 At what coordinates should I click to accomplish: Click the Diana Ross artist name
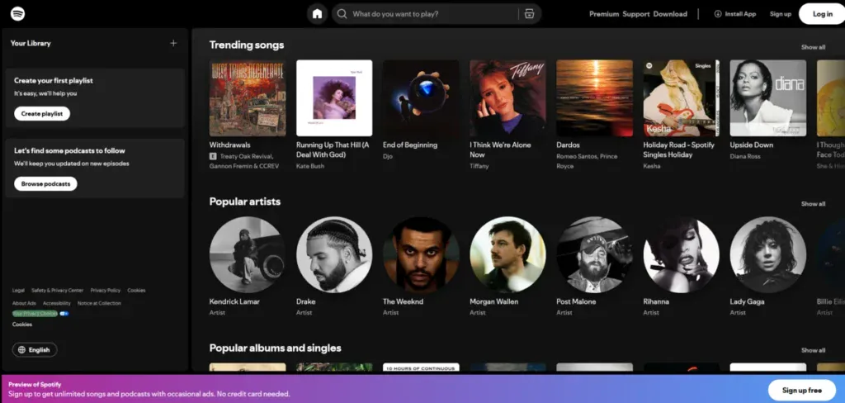pos(745,156)
